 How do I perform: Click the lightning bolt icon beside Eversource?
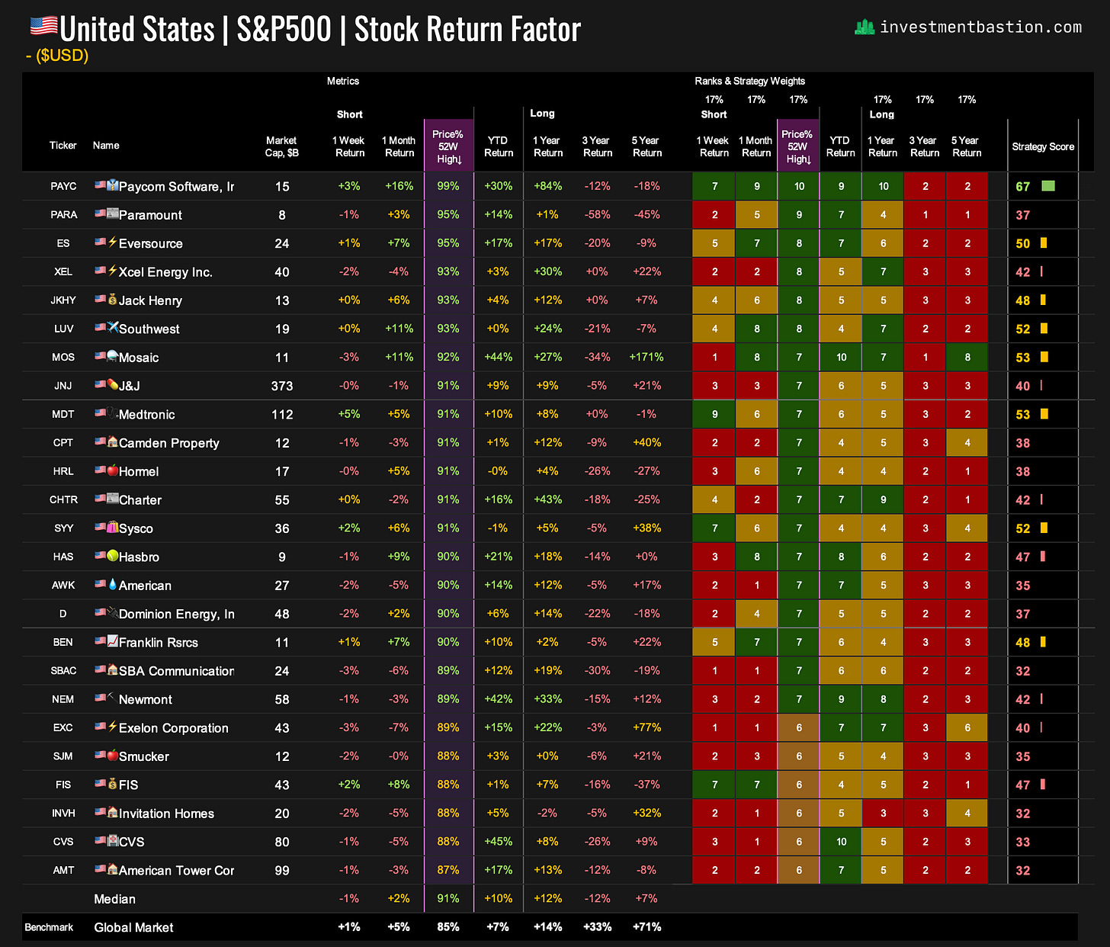click(113, 242)
